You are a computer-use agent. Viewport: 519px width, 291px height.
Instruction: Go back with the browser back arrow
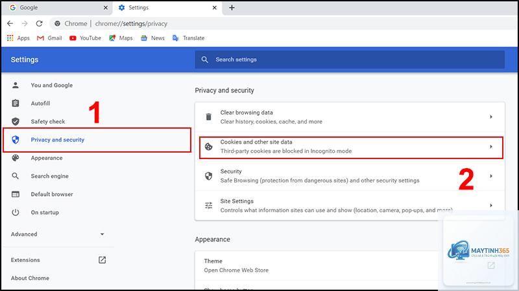click(x=10, y=23)
